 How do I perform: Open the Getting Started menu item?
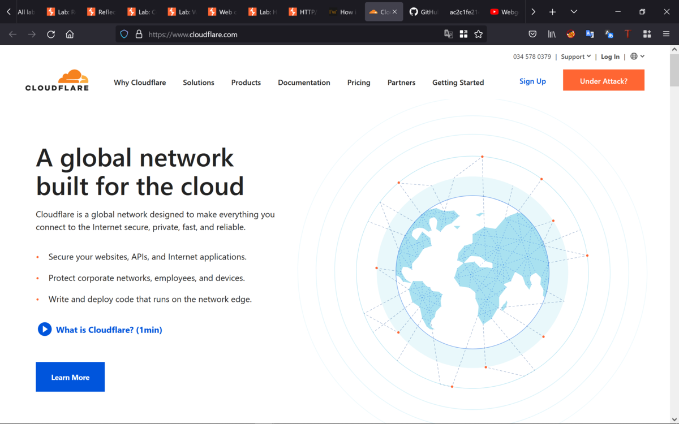[x=458, y=83]
